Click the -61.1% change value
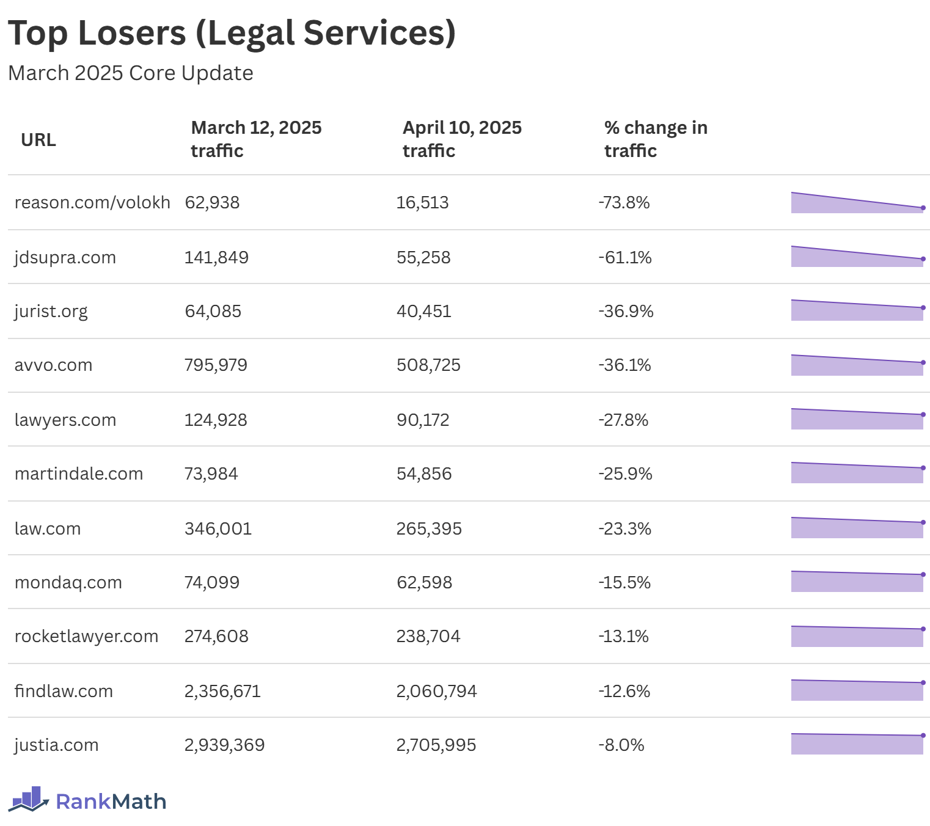 pos(625,257)
